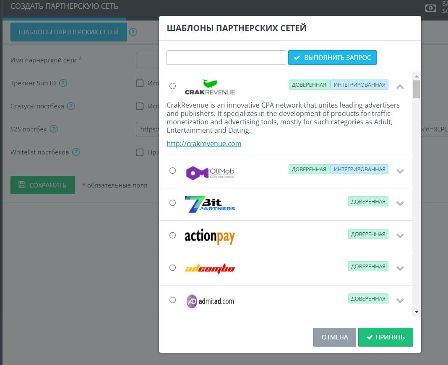Click the admitad.com logo
448x365 pixels.
[210, 301]
